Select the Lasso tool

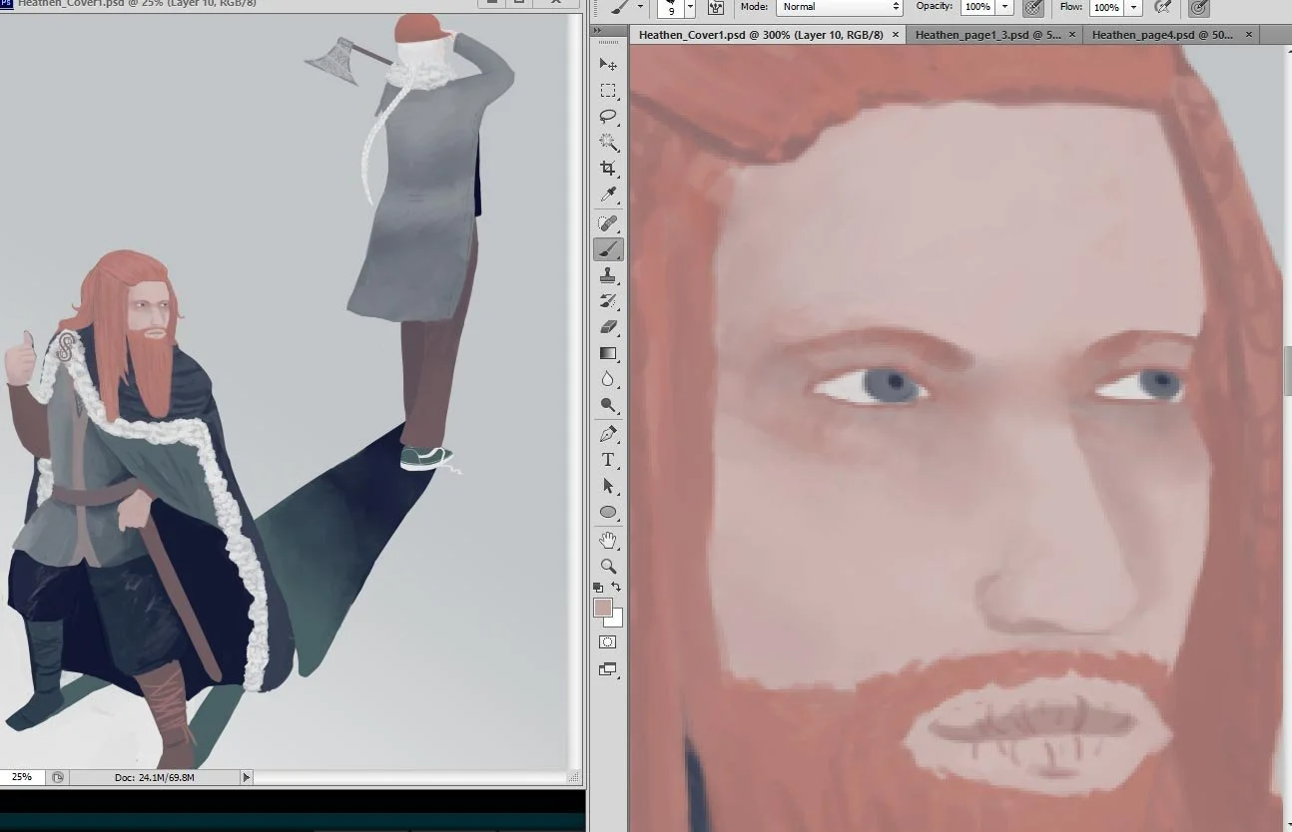pyautogui.click(x=608, y=117)
